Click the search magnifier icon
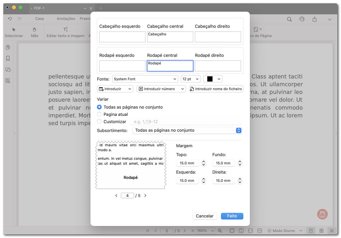Image resolution: width=341 pixels, height=238 pixels. pyautogui.click(x=289, y=19)
